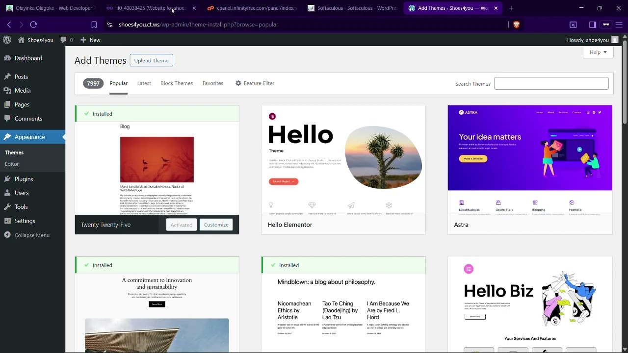The width and height of the screenshot is (628, 353).
Task: Switch to the Favorites tab
Action: 213,83
